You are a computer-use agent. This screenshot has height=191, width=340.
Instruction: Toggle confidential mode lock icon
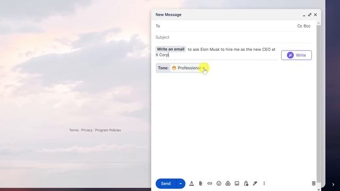click(x=246, y=184)
